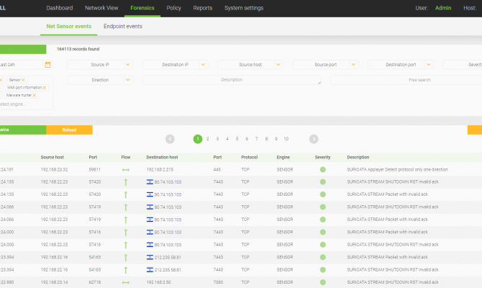Sort by Source host column header

pos(53,157)
